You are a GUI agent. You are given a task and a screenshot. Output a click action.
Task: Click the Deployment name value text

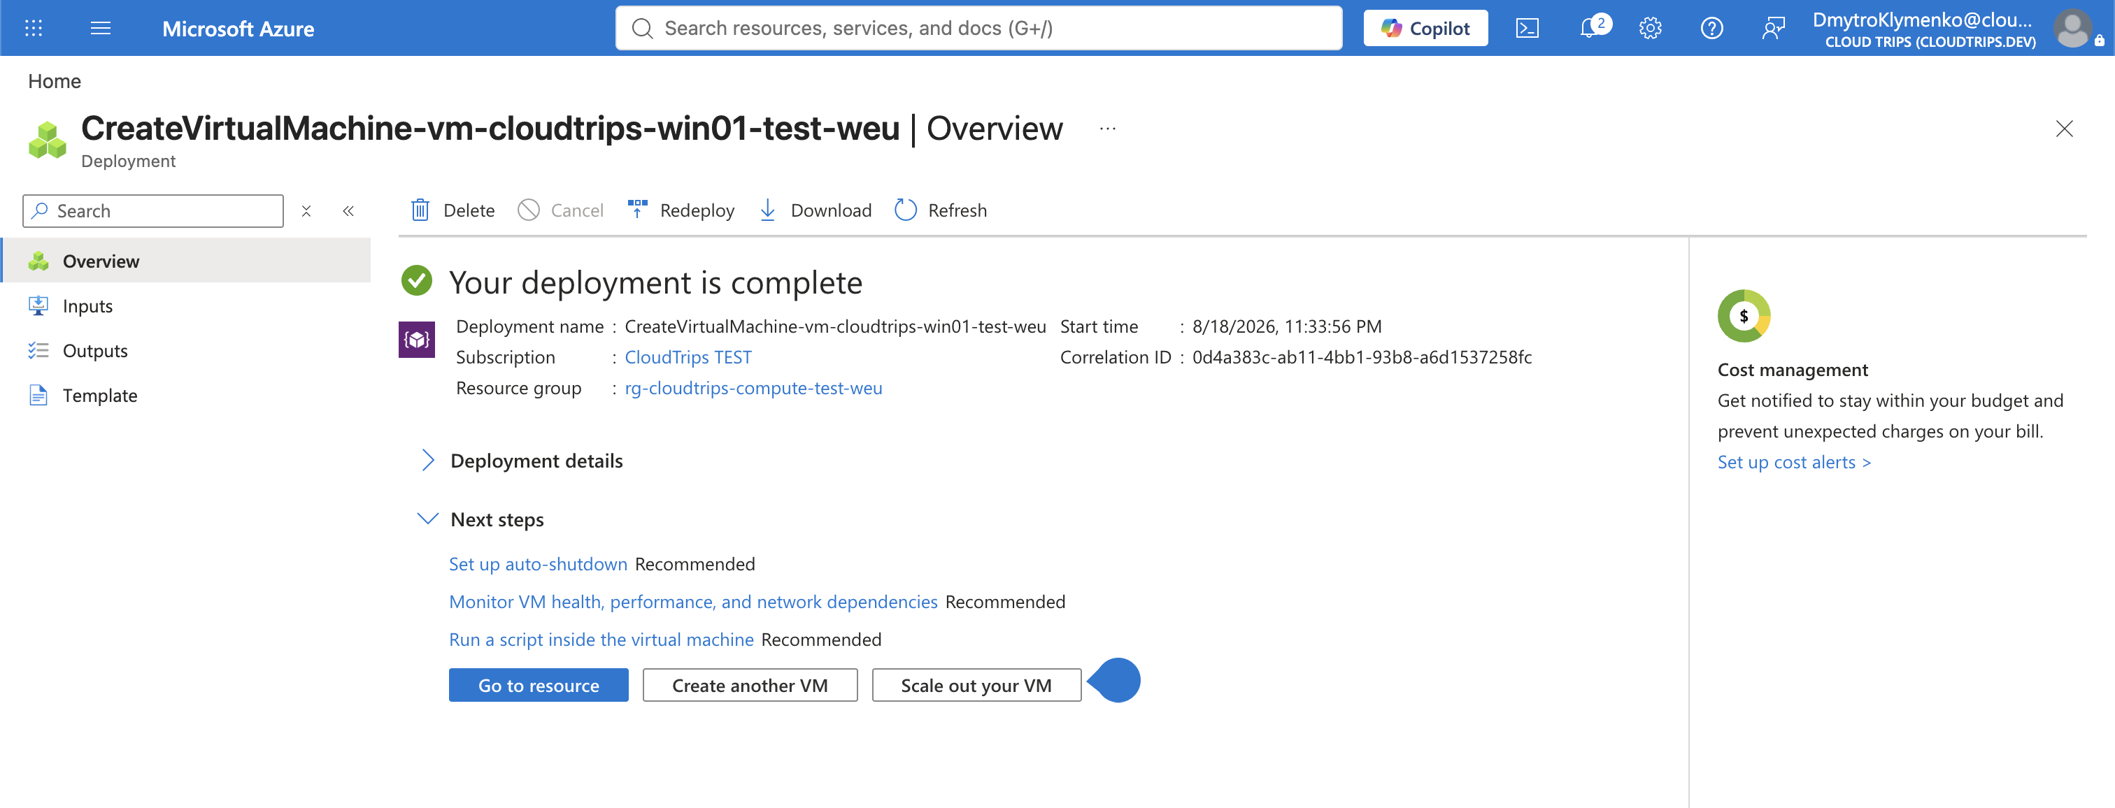coord(835,326)
